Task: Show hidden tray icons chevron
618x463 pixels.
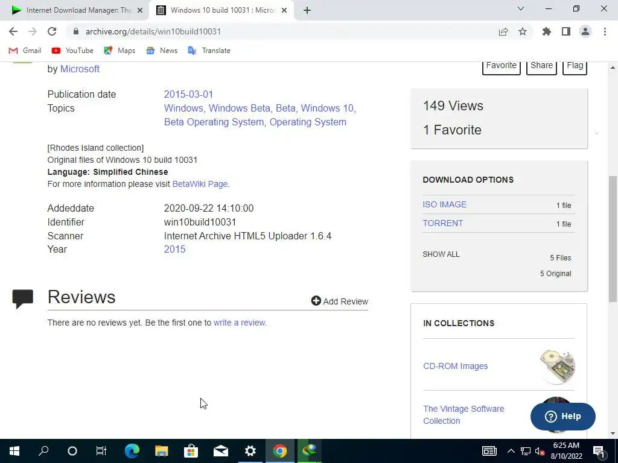Action: point(511,451)
